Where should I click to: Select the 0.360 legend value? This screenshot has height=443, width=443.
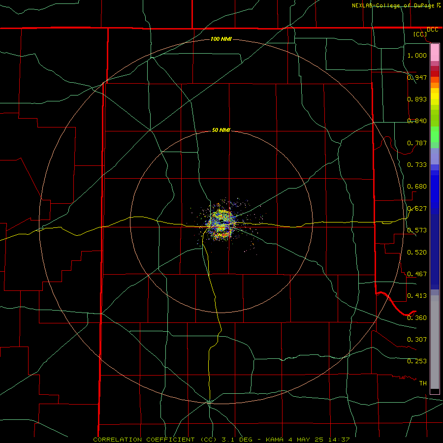click(x=417, y=318)
